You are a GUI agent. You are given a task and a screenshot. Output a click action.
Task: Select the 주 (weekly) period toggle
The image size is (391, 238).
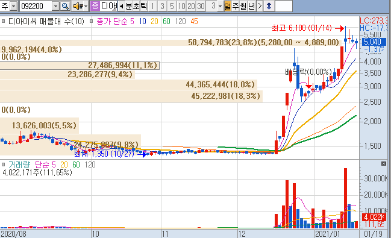[x=236, y=6]
